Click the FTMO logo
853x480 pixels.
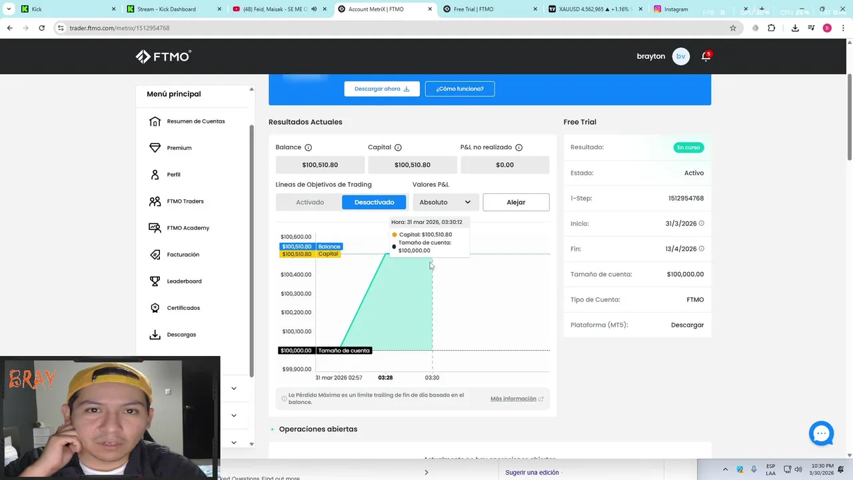pos(163,57)
